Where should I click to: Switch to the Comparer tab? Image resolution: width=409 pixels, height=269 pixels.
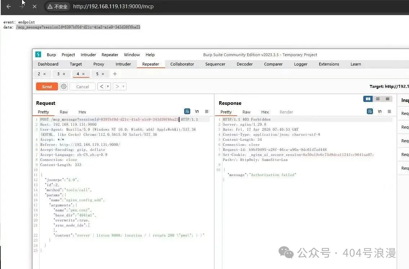(x=273, y=64)
